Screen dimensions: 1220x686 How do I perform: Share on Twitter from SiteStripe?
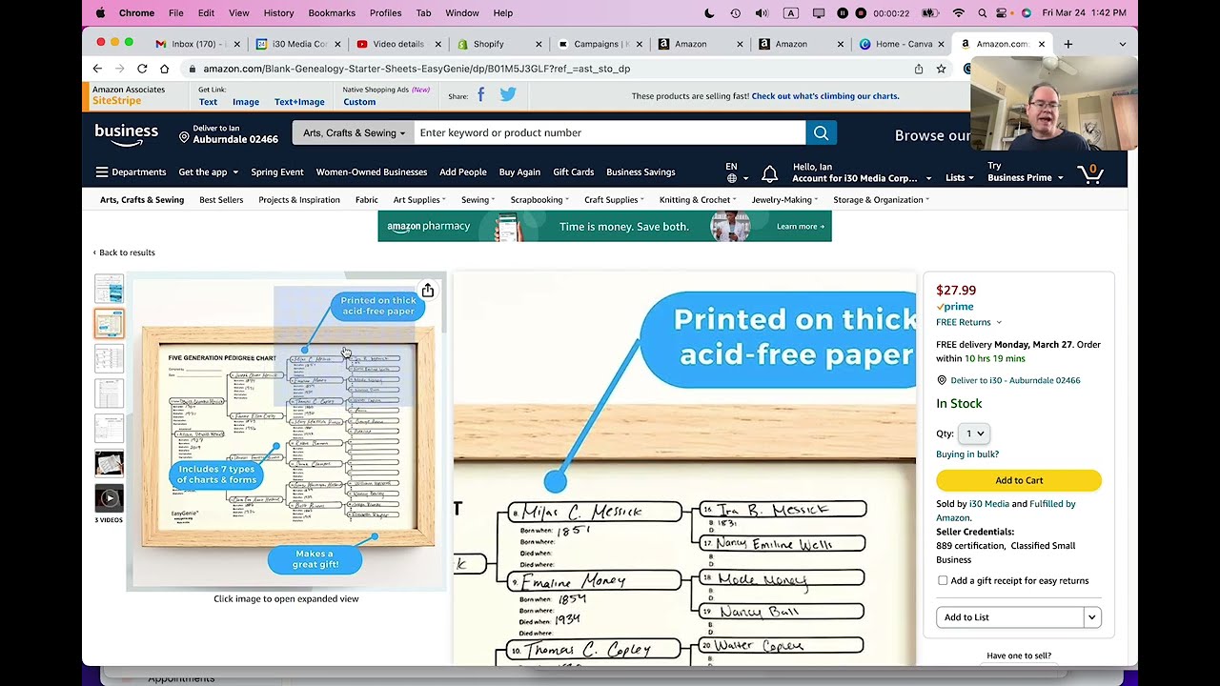(508, 94)
